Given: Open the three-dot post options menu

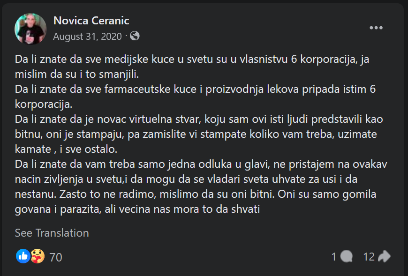Looking at the screenshot, I should pyautogui.click(x=376, y=28).
